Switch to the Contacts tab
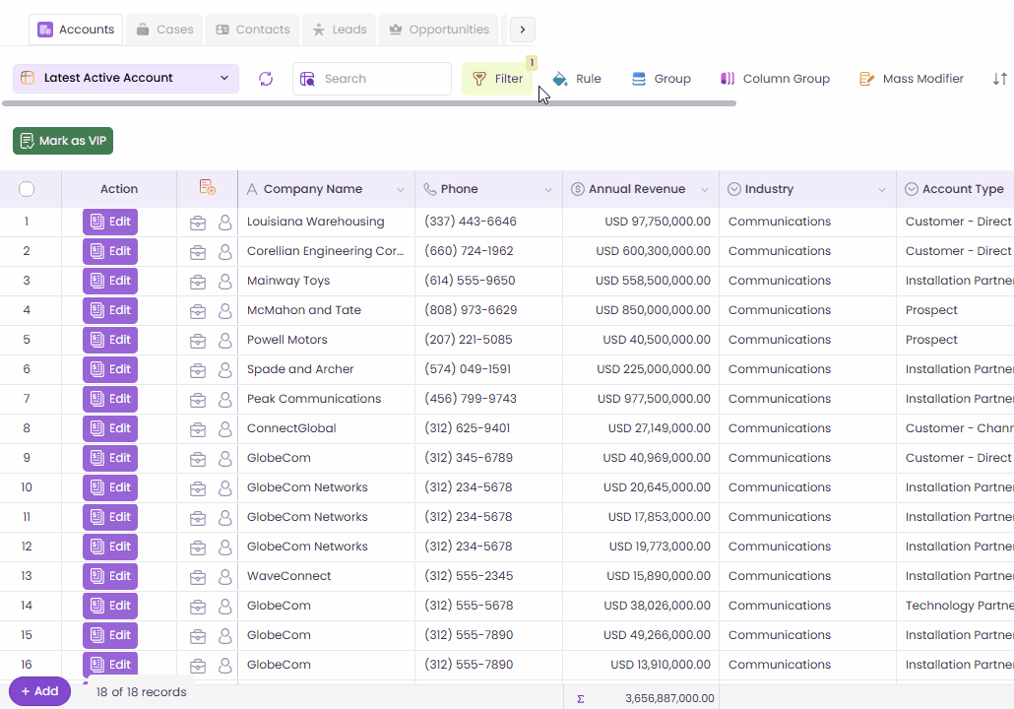1014x709 pixels. pos(253,30)
